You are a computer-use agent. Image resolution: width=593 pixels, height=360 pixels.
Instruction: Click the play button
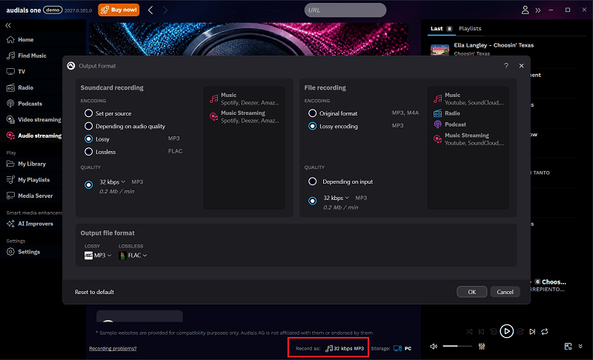point(507,331)
